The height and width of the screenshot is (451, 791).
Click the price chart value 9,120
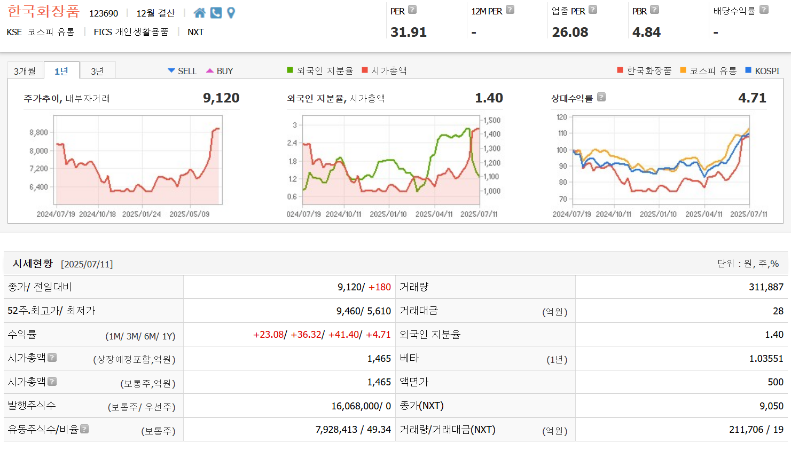[x=221, y=98]
